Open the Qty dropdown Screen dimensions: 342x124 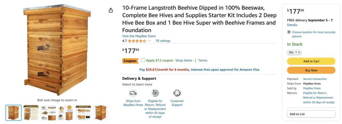click(x=294, y=52)
